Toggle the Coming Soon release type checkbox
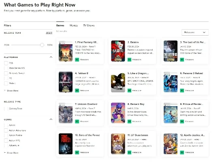This screenshot has height=162, width=218. [6, 109]
